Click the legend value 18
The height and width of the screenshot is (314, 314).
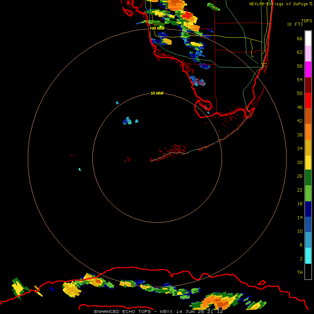click(300, 203)
